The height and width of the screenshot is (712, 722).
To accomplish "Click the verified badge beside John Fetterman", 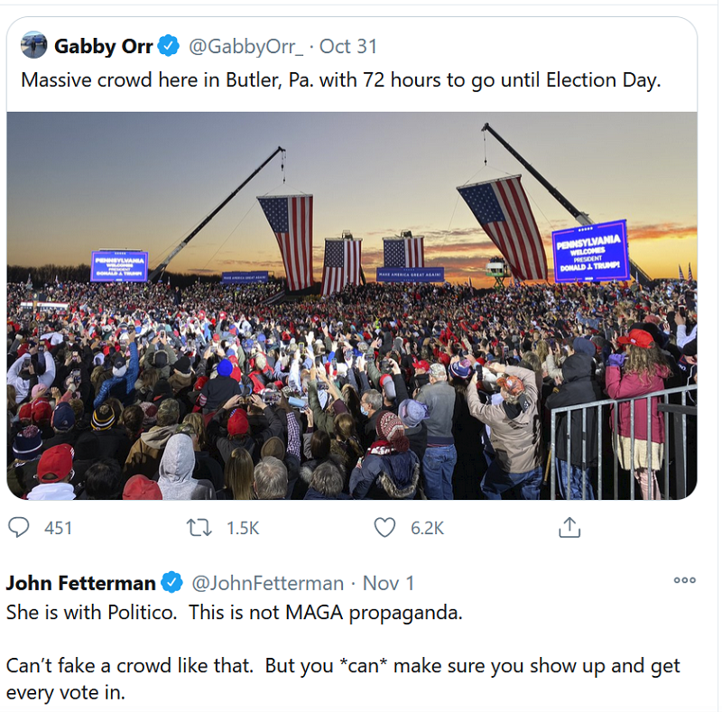I will 171,583.
